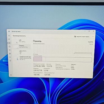Click the Task Manager app icon in title bar

point(9,31)
